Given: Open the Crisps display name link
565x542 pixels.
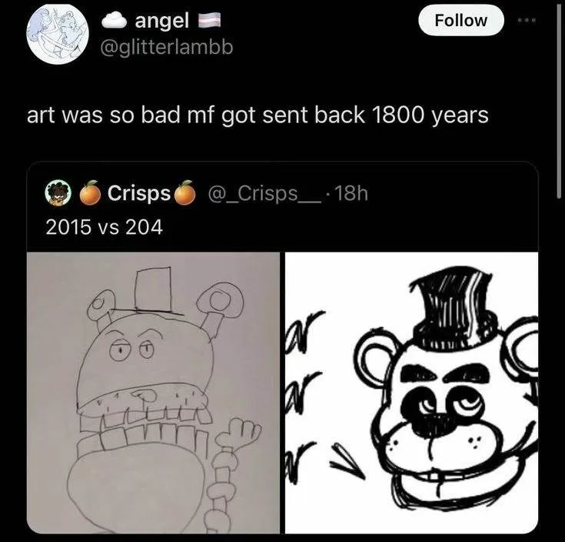Looking at the screenshot, I should pyautogui.click(x=138, y=193).
